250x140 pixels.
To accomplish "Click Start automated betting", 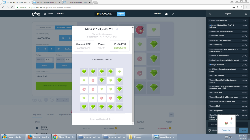I will pos(54,86).
